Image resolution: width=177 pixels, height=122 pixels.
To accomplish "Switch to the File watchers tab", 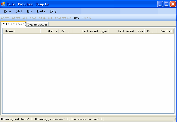I will (x=13, y=24).
